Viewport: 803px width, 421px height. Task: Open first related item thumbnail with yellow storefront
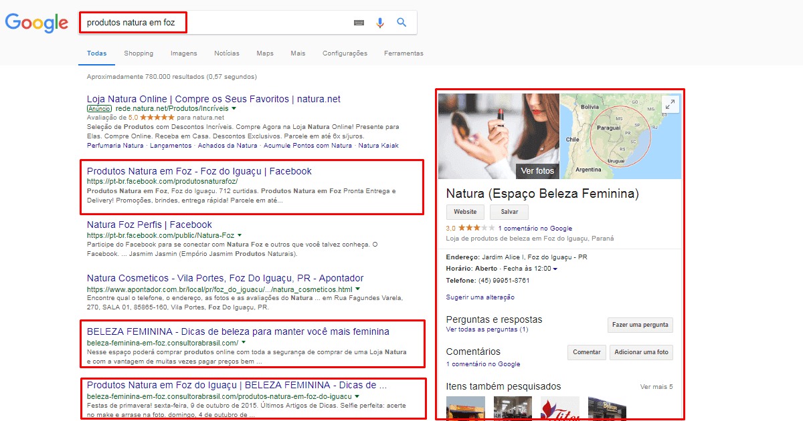click(x=466, y=408)
